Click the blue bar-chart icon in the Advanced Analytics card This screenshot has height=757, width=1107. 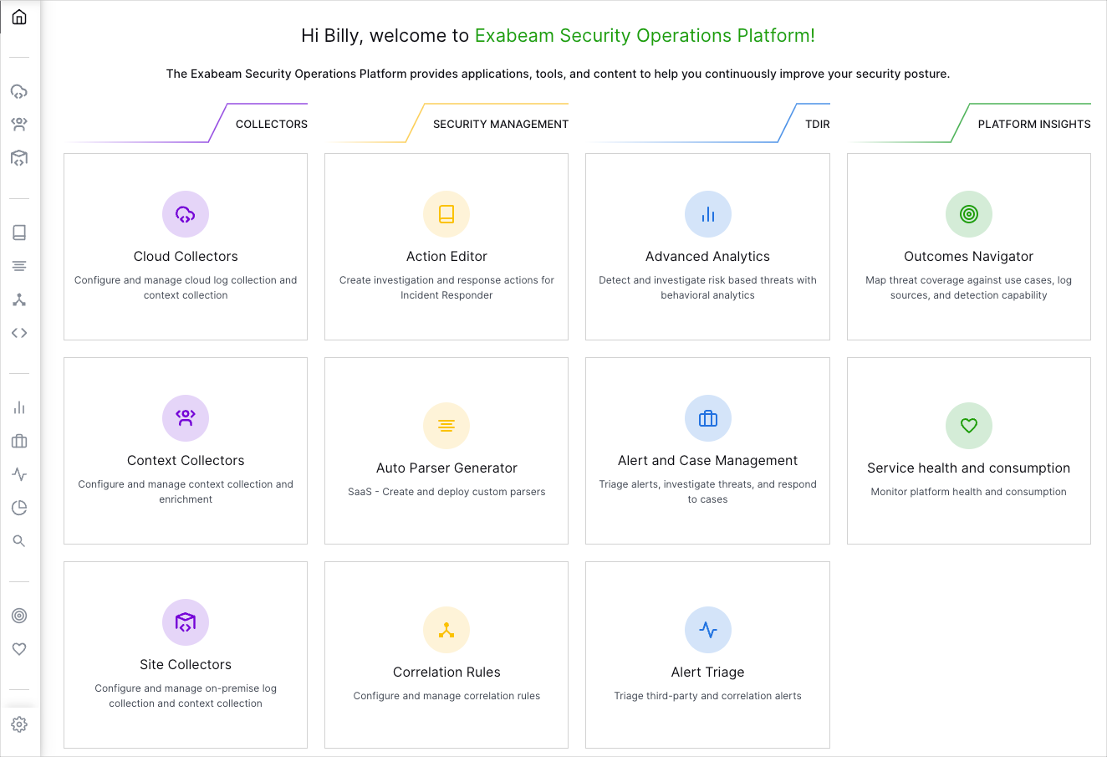(708, 214)
